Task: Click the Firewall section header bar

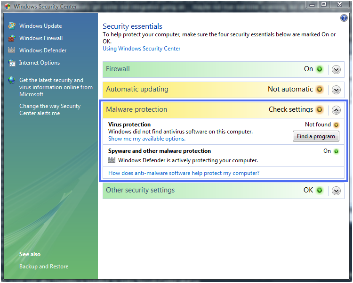Action: pyautogui.click(x=223, y=69)
